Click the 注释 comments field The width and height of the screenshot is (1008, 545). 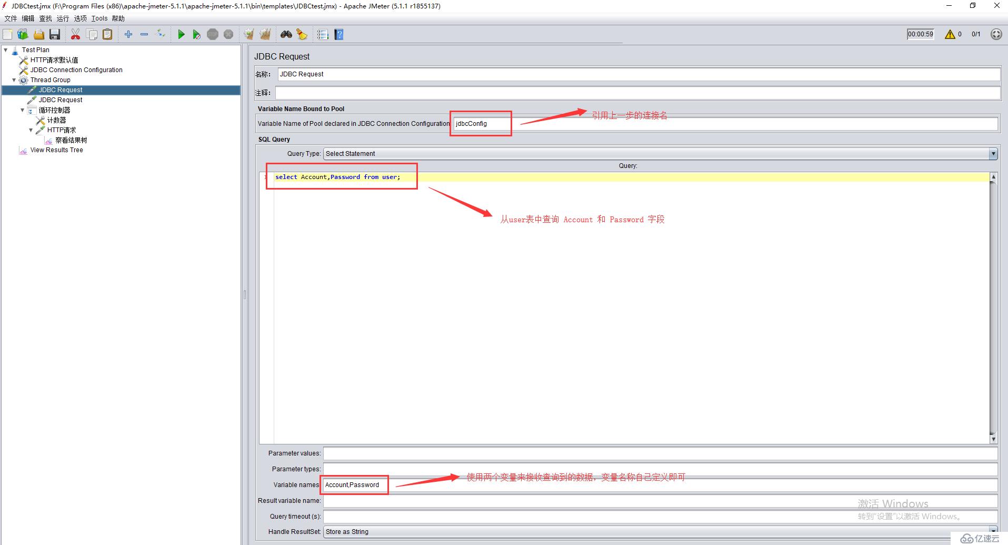(x=637, y=93)
